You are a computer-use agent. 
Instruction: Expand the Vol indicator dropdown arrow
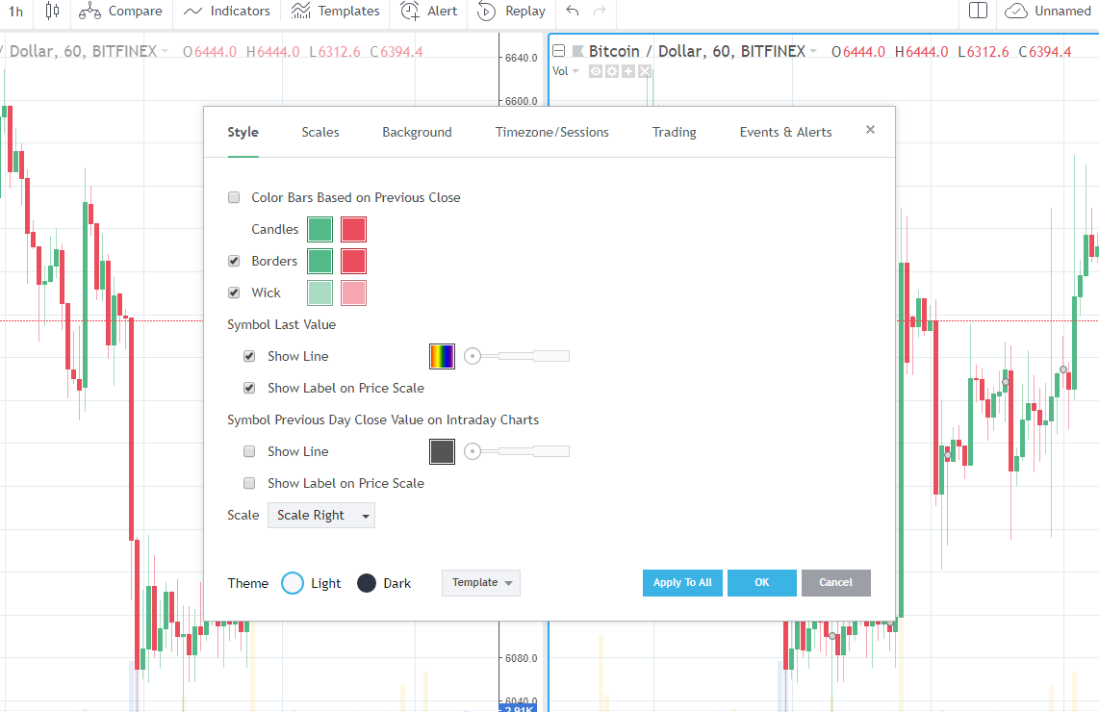576,71
